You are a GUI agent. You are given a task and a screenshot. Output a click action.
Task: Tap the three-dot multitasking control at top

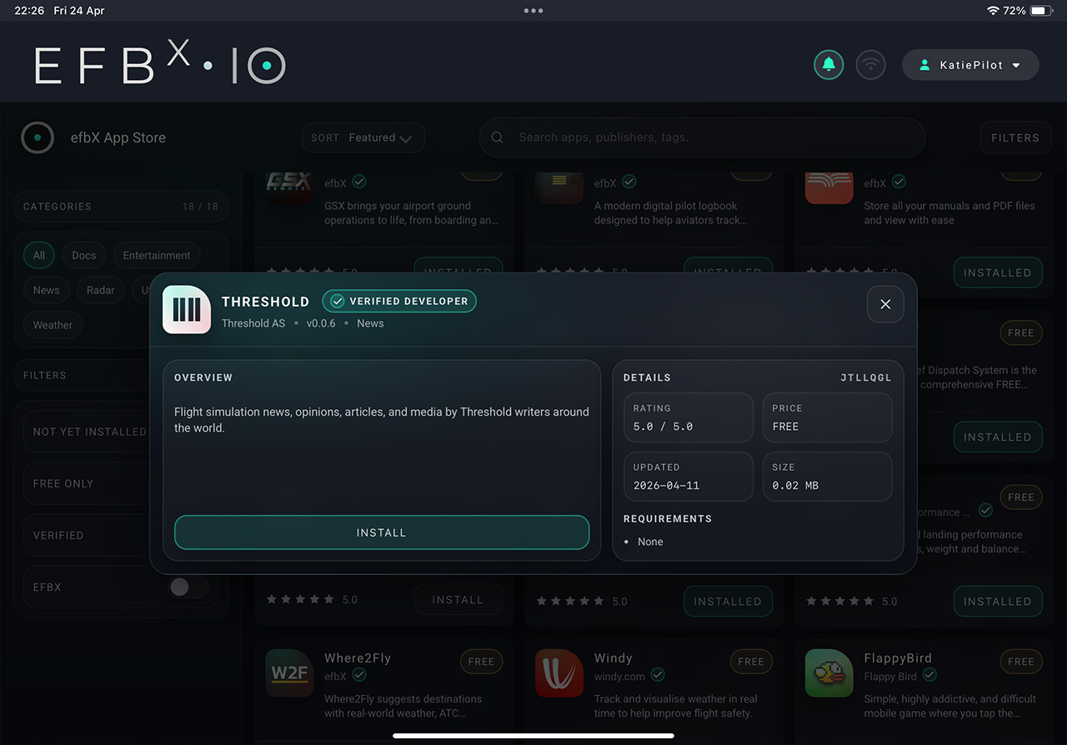coord(533,11)
